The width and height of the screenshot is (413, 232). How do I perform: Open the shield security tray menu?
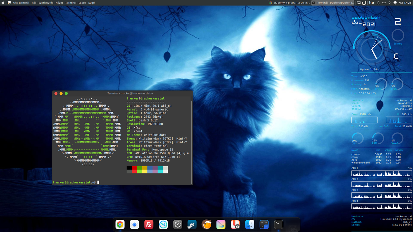click(395, 3)
